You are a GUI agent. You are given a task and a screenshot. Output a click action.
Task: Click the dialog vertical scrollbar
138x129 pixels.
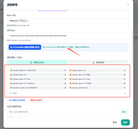[x=132, y=47]
